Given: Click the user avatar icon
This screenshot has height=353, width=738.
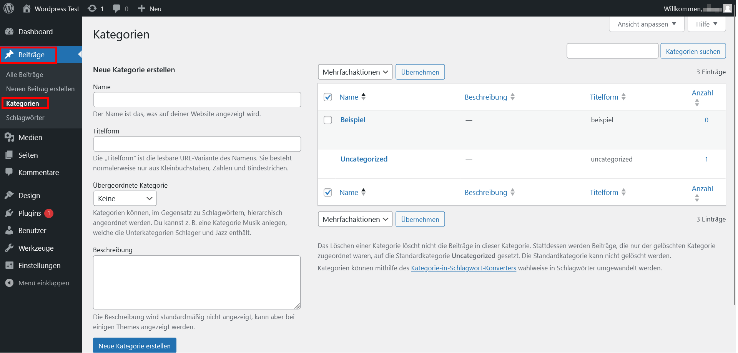Looking at the screenshot, I should point(727,8).
